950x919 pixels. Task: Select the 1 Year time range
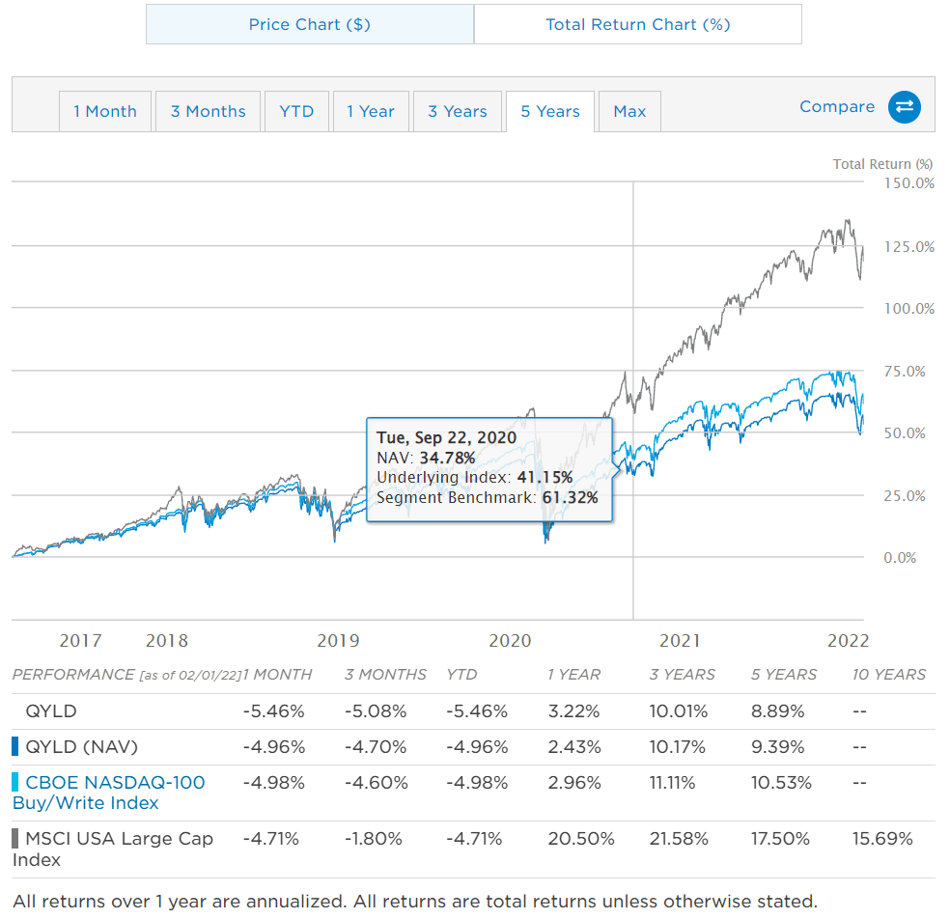pyautogui.click(x=371, y=111)
